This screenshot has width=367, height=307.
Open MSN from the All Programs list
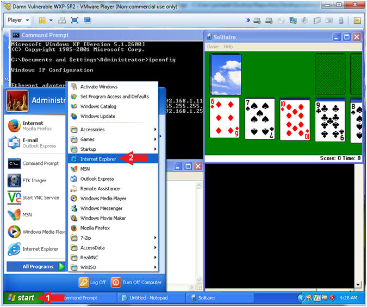(113, 169)
